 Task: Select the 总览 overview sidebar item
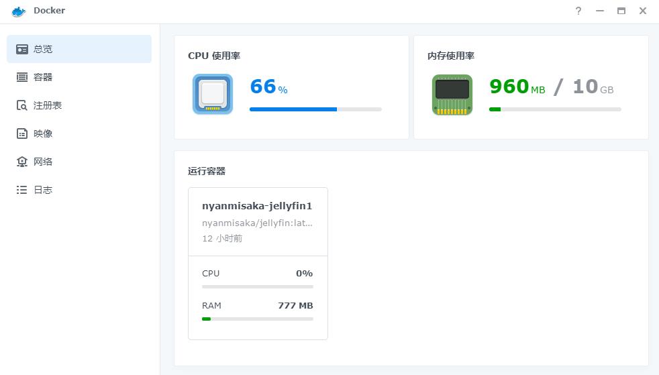pyautogui.click(x=79, y=49)
